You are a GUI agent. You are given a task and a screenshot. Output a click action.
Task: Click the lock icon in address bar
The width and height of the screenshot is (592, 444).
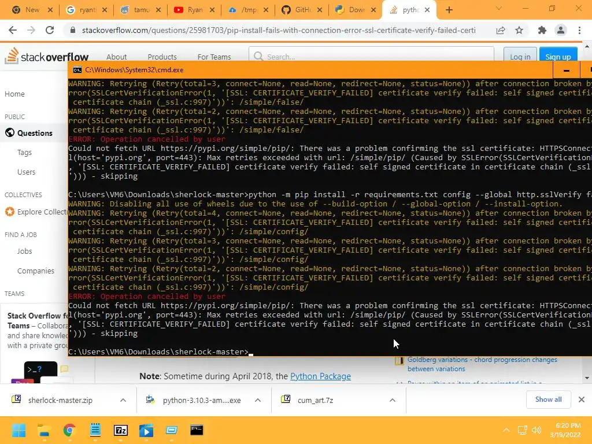tap(73, 30)
